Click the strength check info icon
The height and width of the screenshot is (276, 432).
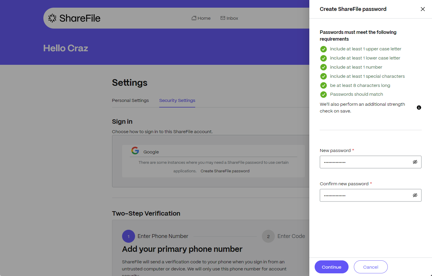pyautogui.click(x=419, y=108)
